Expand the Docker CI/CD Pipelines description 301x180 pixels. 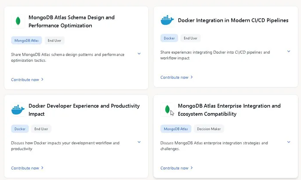pos(289,52)
